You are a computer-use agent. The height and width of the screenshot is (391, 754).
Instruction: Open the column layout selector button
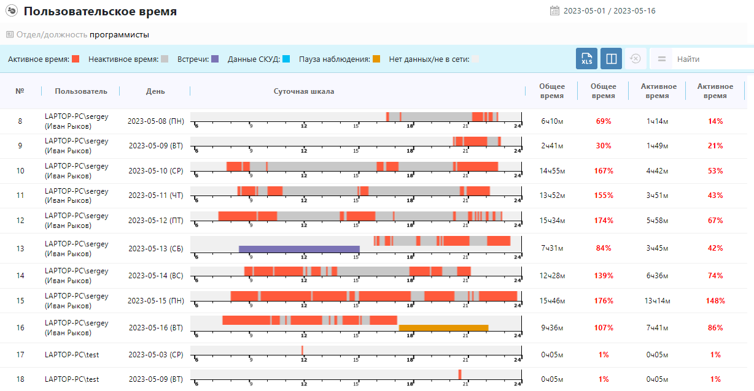pos(611,59)
